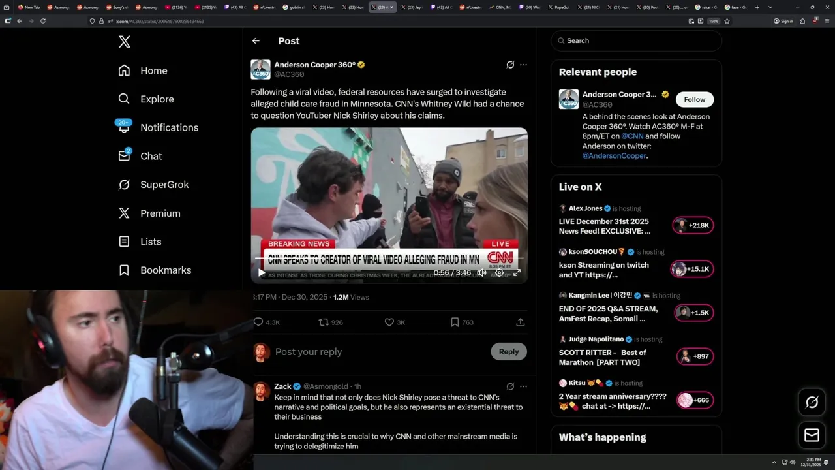Close the active X post tab
The width and height of the screenshot is (835, 470).
point(391,7)
